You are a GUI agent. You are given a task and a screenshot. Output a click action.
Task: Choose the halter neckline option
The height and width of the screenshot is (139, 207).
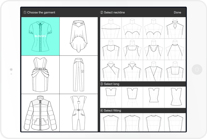click(x=175, y=49)
